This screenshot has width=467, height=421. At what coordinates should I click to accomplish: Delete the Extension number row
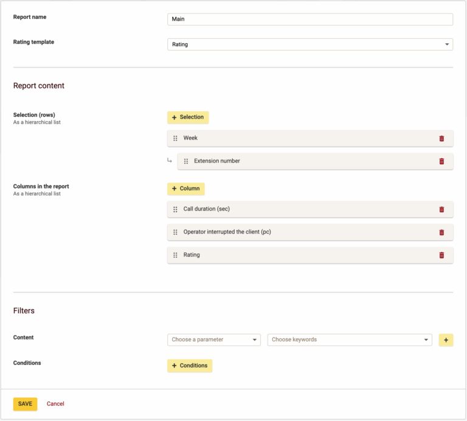point(441,161)
